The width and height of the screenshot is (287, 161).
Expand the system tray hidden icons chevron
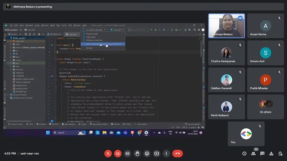point(154,133)
